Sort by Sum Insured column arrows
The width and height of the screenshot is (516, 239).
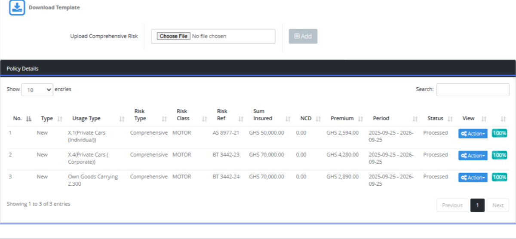[x=288, y=119]
